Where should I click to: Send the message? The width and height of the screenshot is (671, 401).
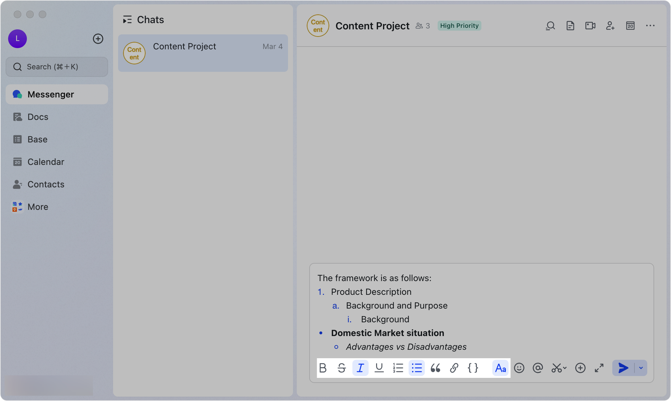click(623, 368)
